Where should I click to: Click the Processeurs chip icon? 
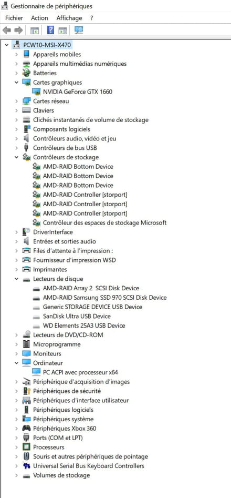(x=27, y=447)
